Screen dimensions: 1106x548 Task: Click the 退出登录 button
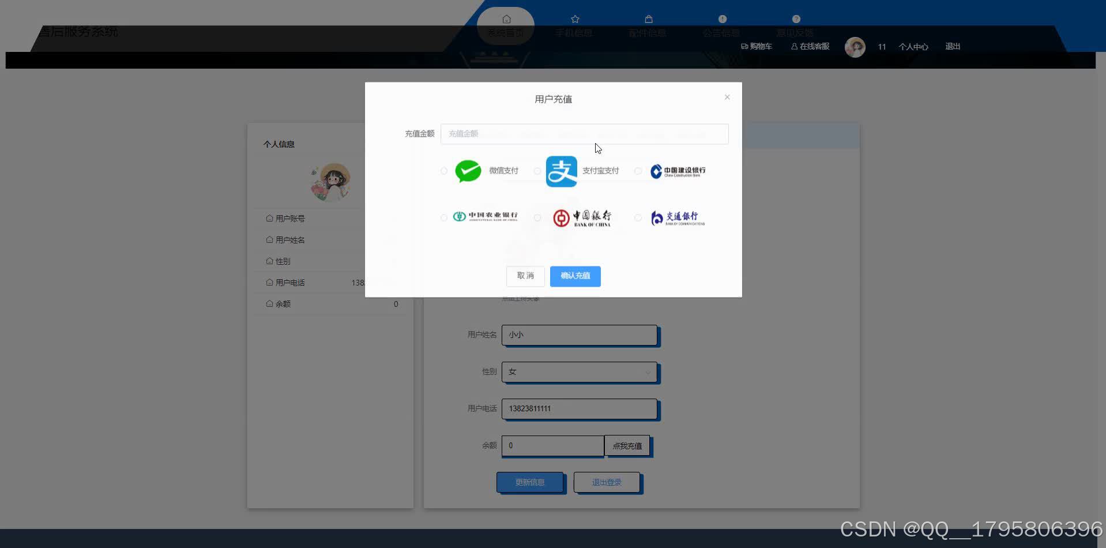(x=607, y=482)
